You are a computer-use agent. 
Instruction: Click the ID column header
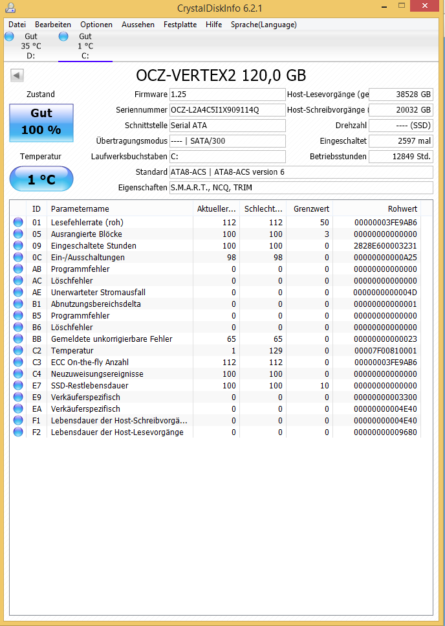[36, 209]
